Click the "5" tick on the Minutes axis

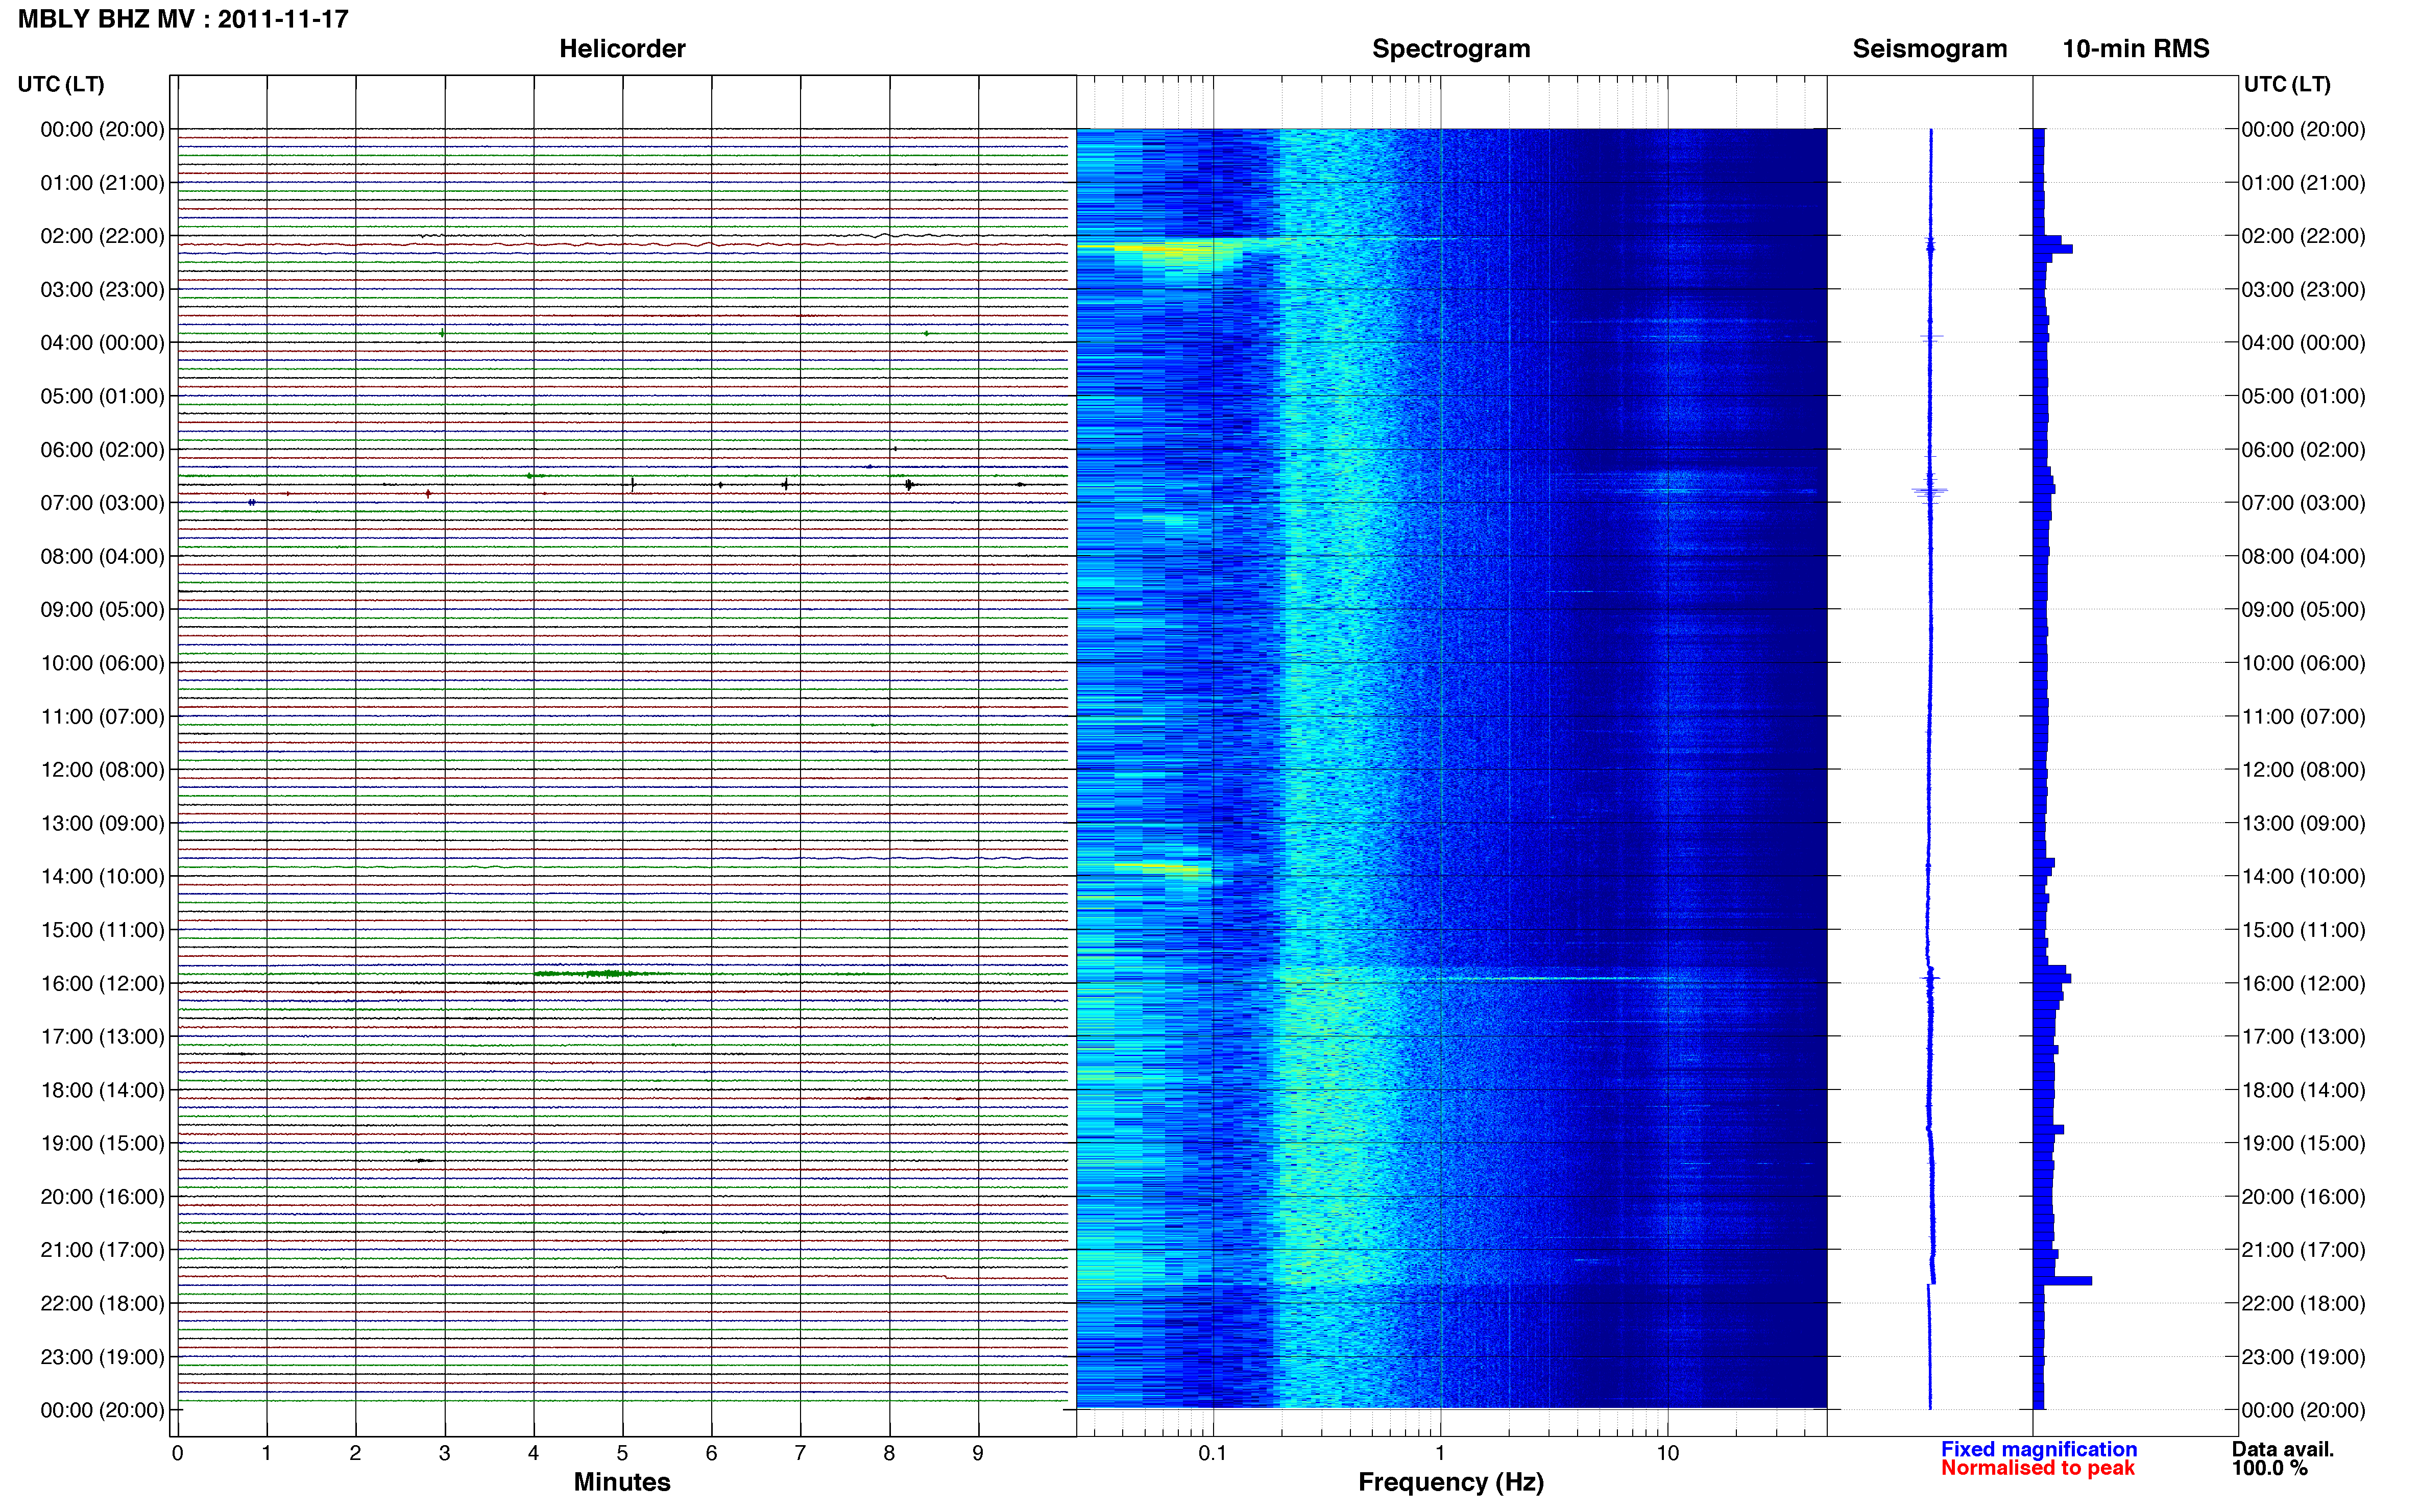click(x=622, y=1453)
